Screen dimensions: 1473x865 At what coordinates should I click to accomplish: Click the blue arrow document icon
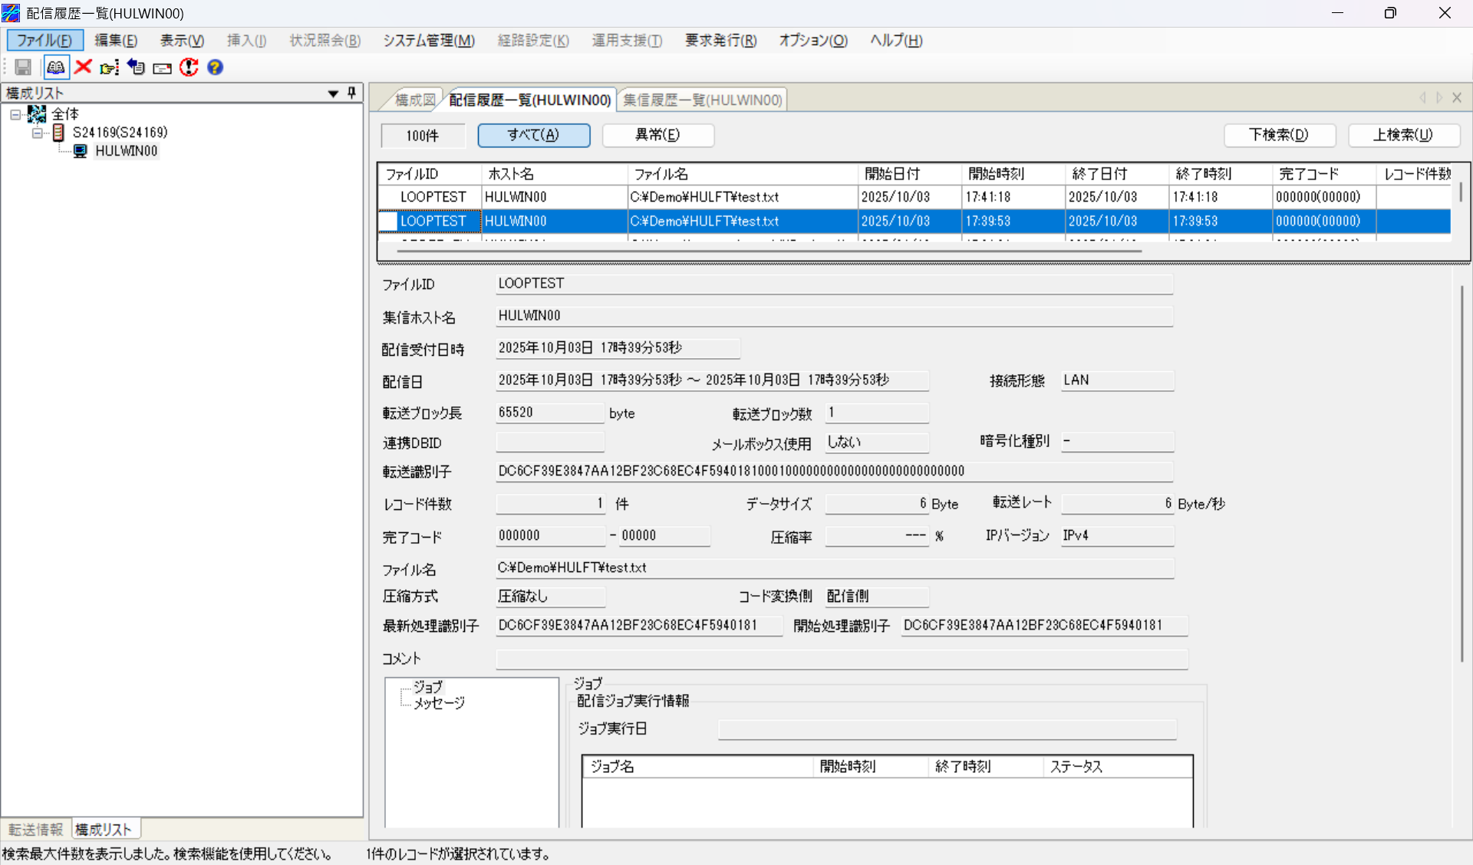click(x=136, y=67)
